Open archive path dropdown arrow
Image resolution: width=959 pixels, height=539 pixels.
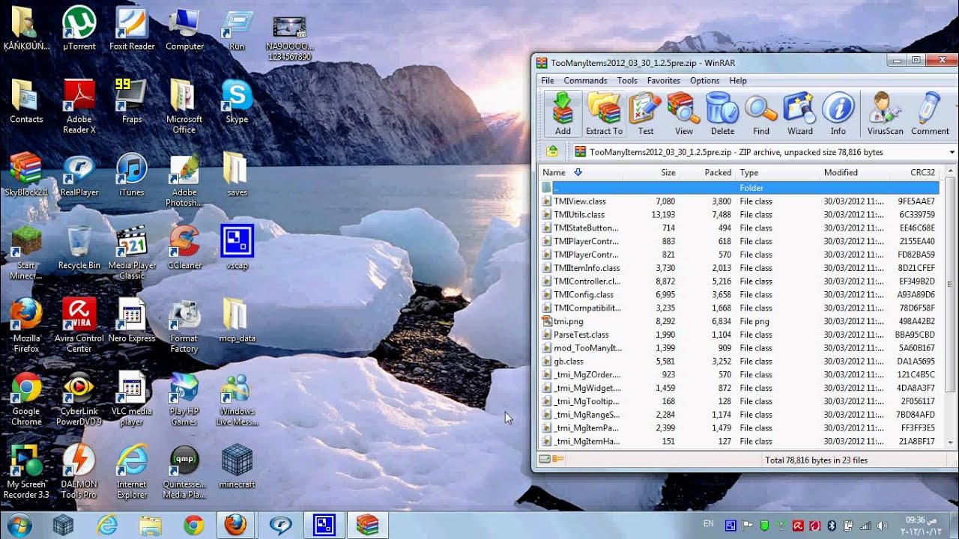click(x=952, y=152)
